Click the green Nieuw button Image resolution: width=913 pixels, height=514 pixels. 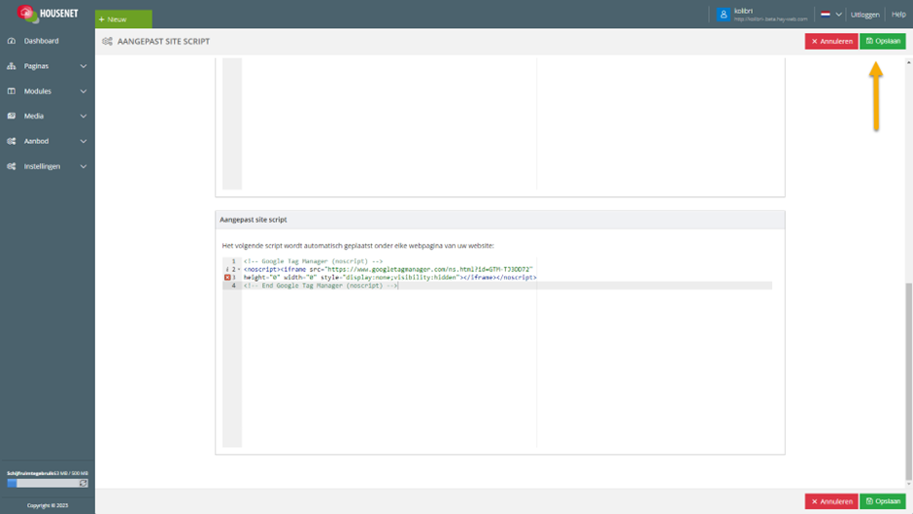123,19
